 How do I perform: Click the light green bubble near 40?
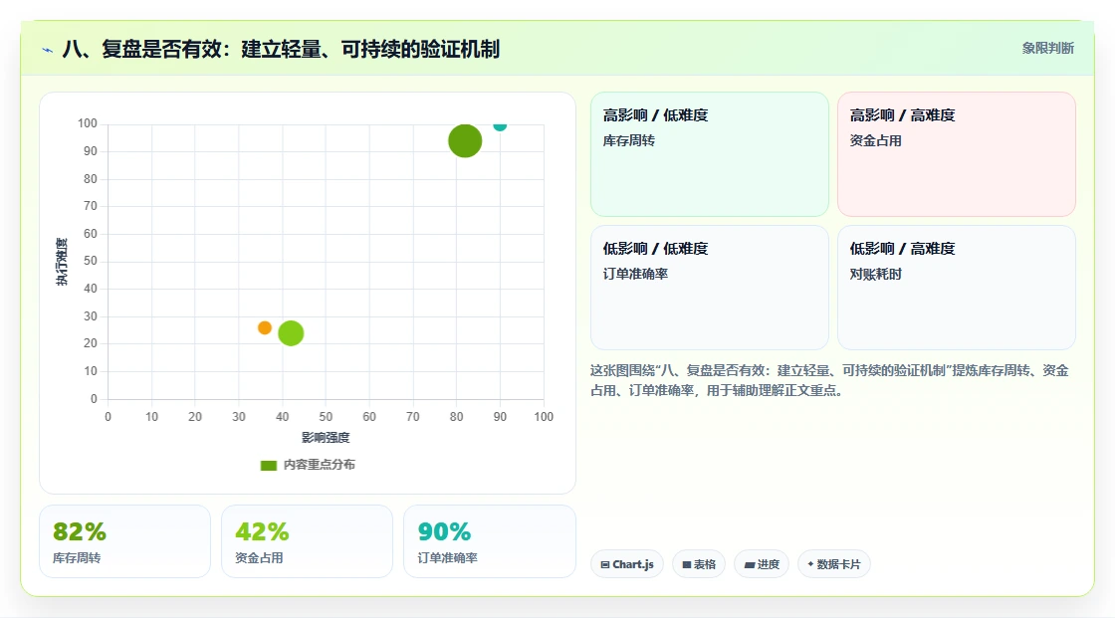pos(291,332)
